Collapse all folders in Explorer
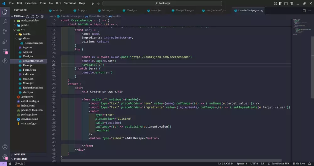The image size is (314, 166). coord(42,16)
